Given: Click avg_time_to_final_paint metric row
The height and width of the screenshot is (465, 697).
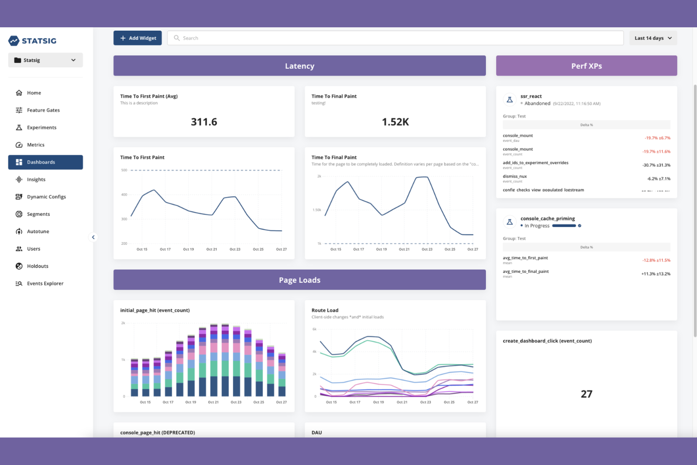Looking at the screenshot, I should coord(586,274).
